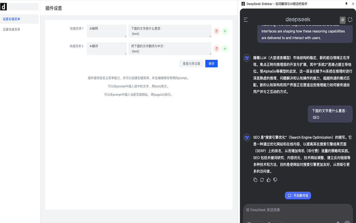The width and height of the screenshot is (356, 223).
Task: Click the black d logo at top left
Action: tap(3, 7)
